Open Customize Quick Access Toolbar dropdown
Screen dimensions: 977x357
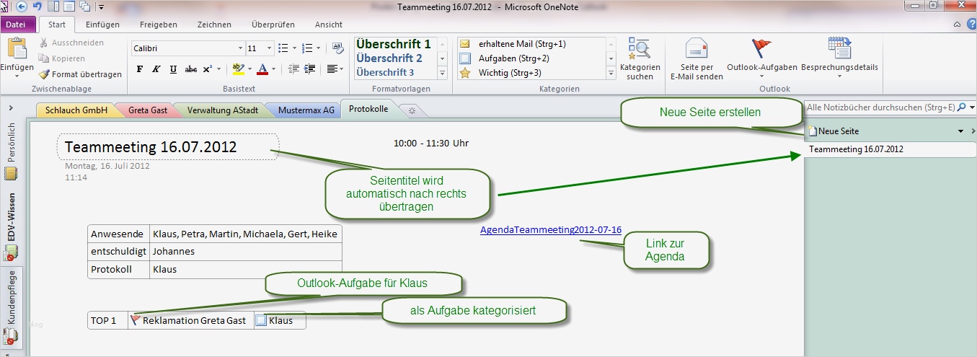coord(102,7)
